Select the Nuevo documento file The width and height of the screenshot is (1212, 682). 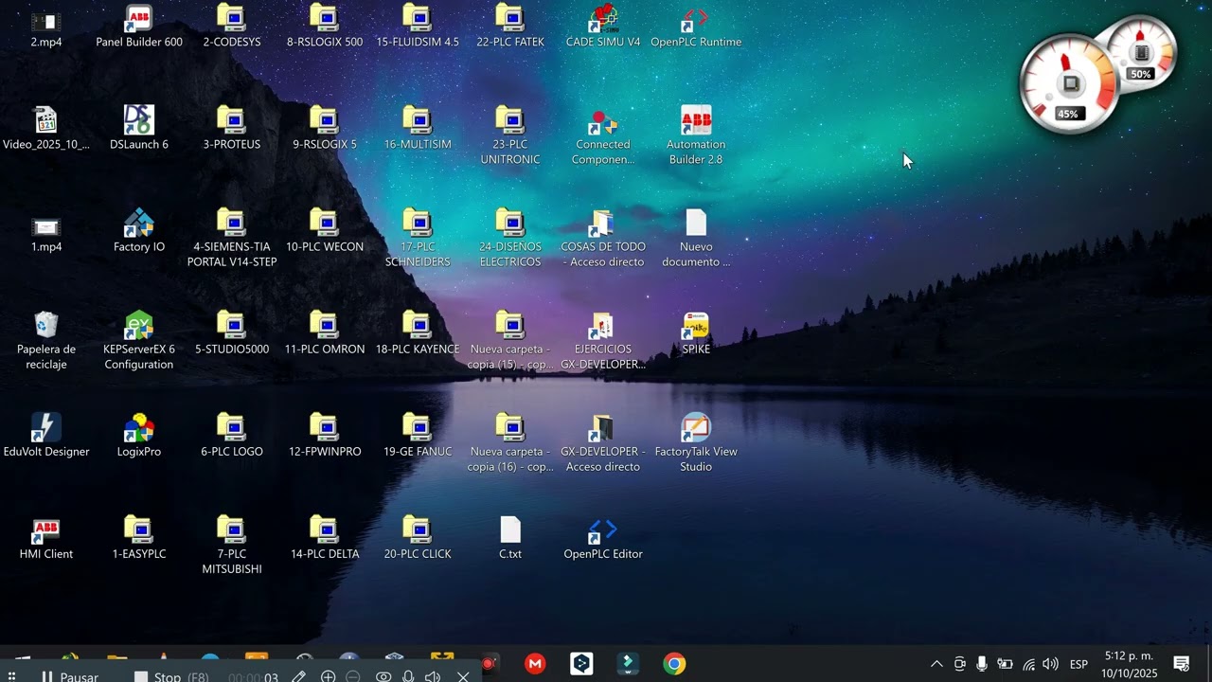(696, 239)
